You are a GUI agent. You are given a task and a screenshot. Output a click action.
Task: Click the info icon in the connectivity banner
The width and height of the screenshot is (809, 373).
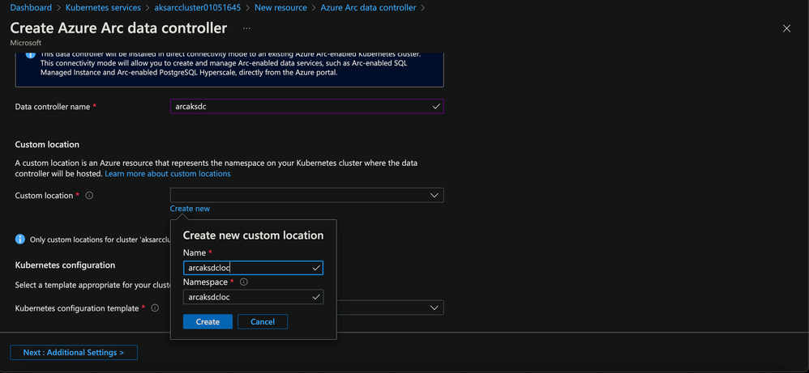coord(31,54)
